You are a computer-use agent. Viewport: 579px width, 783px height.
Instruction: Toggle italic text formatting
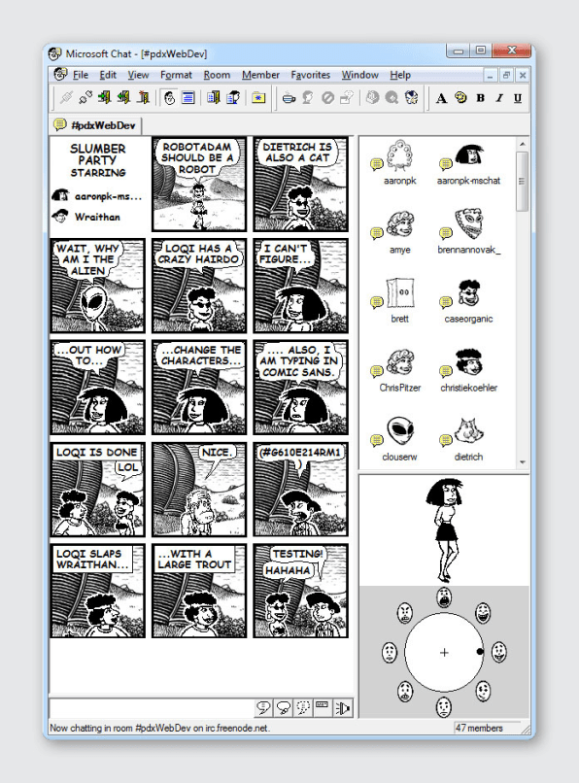click(x=498, y=98)
